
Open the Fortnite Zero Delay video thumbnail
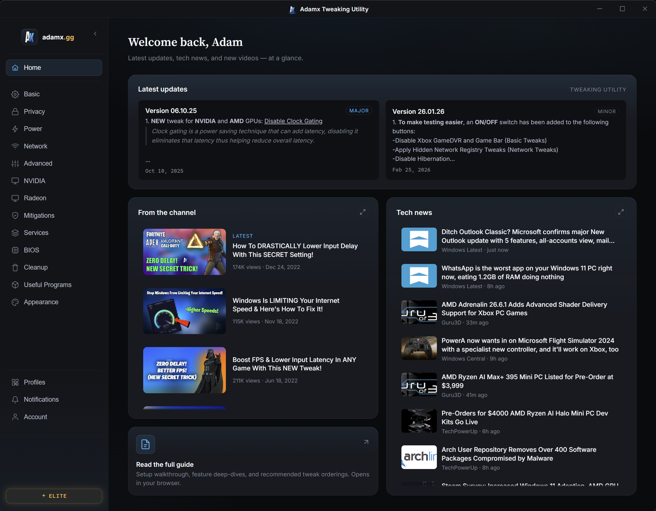tap(185, 252)
